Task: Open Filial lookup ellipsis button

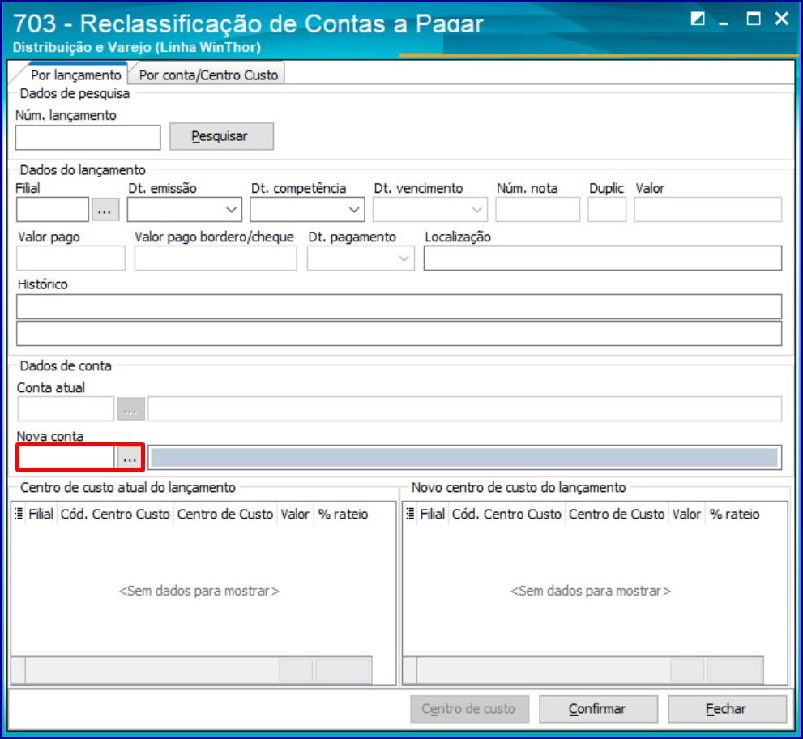Action: [105, 210]
